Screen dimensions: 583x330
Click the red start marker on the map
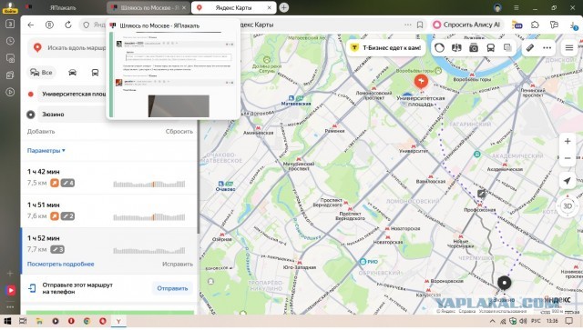[x=421, y=81]
